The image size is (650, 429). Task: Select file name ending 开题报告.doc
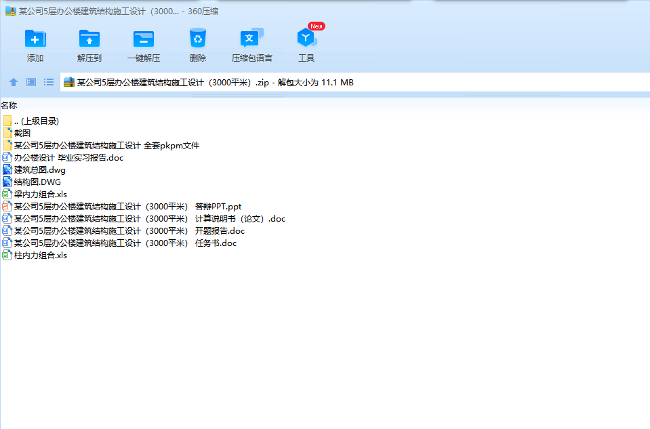(129, 231)
